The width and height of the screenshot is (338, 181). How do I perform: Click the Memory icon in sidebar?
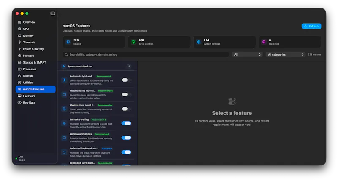19,35
